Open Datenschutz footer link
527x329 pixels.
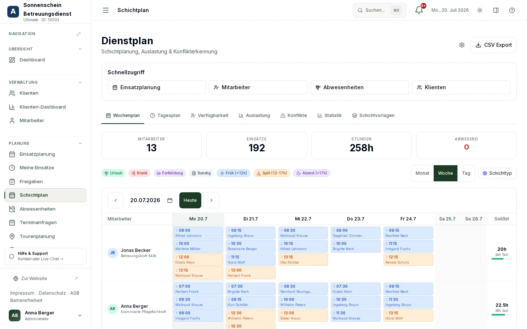[52, 293]
